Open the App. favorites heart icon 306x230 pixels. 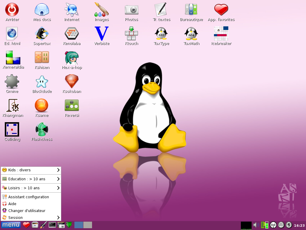221,10
